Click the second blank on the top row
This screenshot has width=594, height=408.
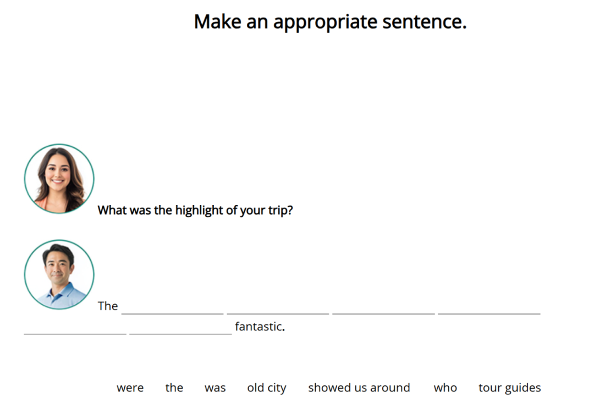click(278, 307)
